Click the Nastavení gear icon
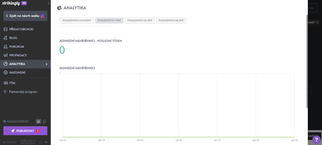The width and height of the screenshot is (322, 145). click(5, 73)
